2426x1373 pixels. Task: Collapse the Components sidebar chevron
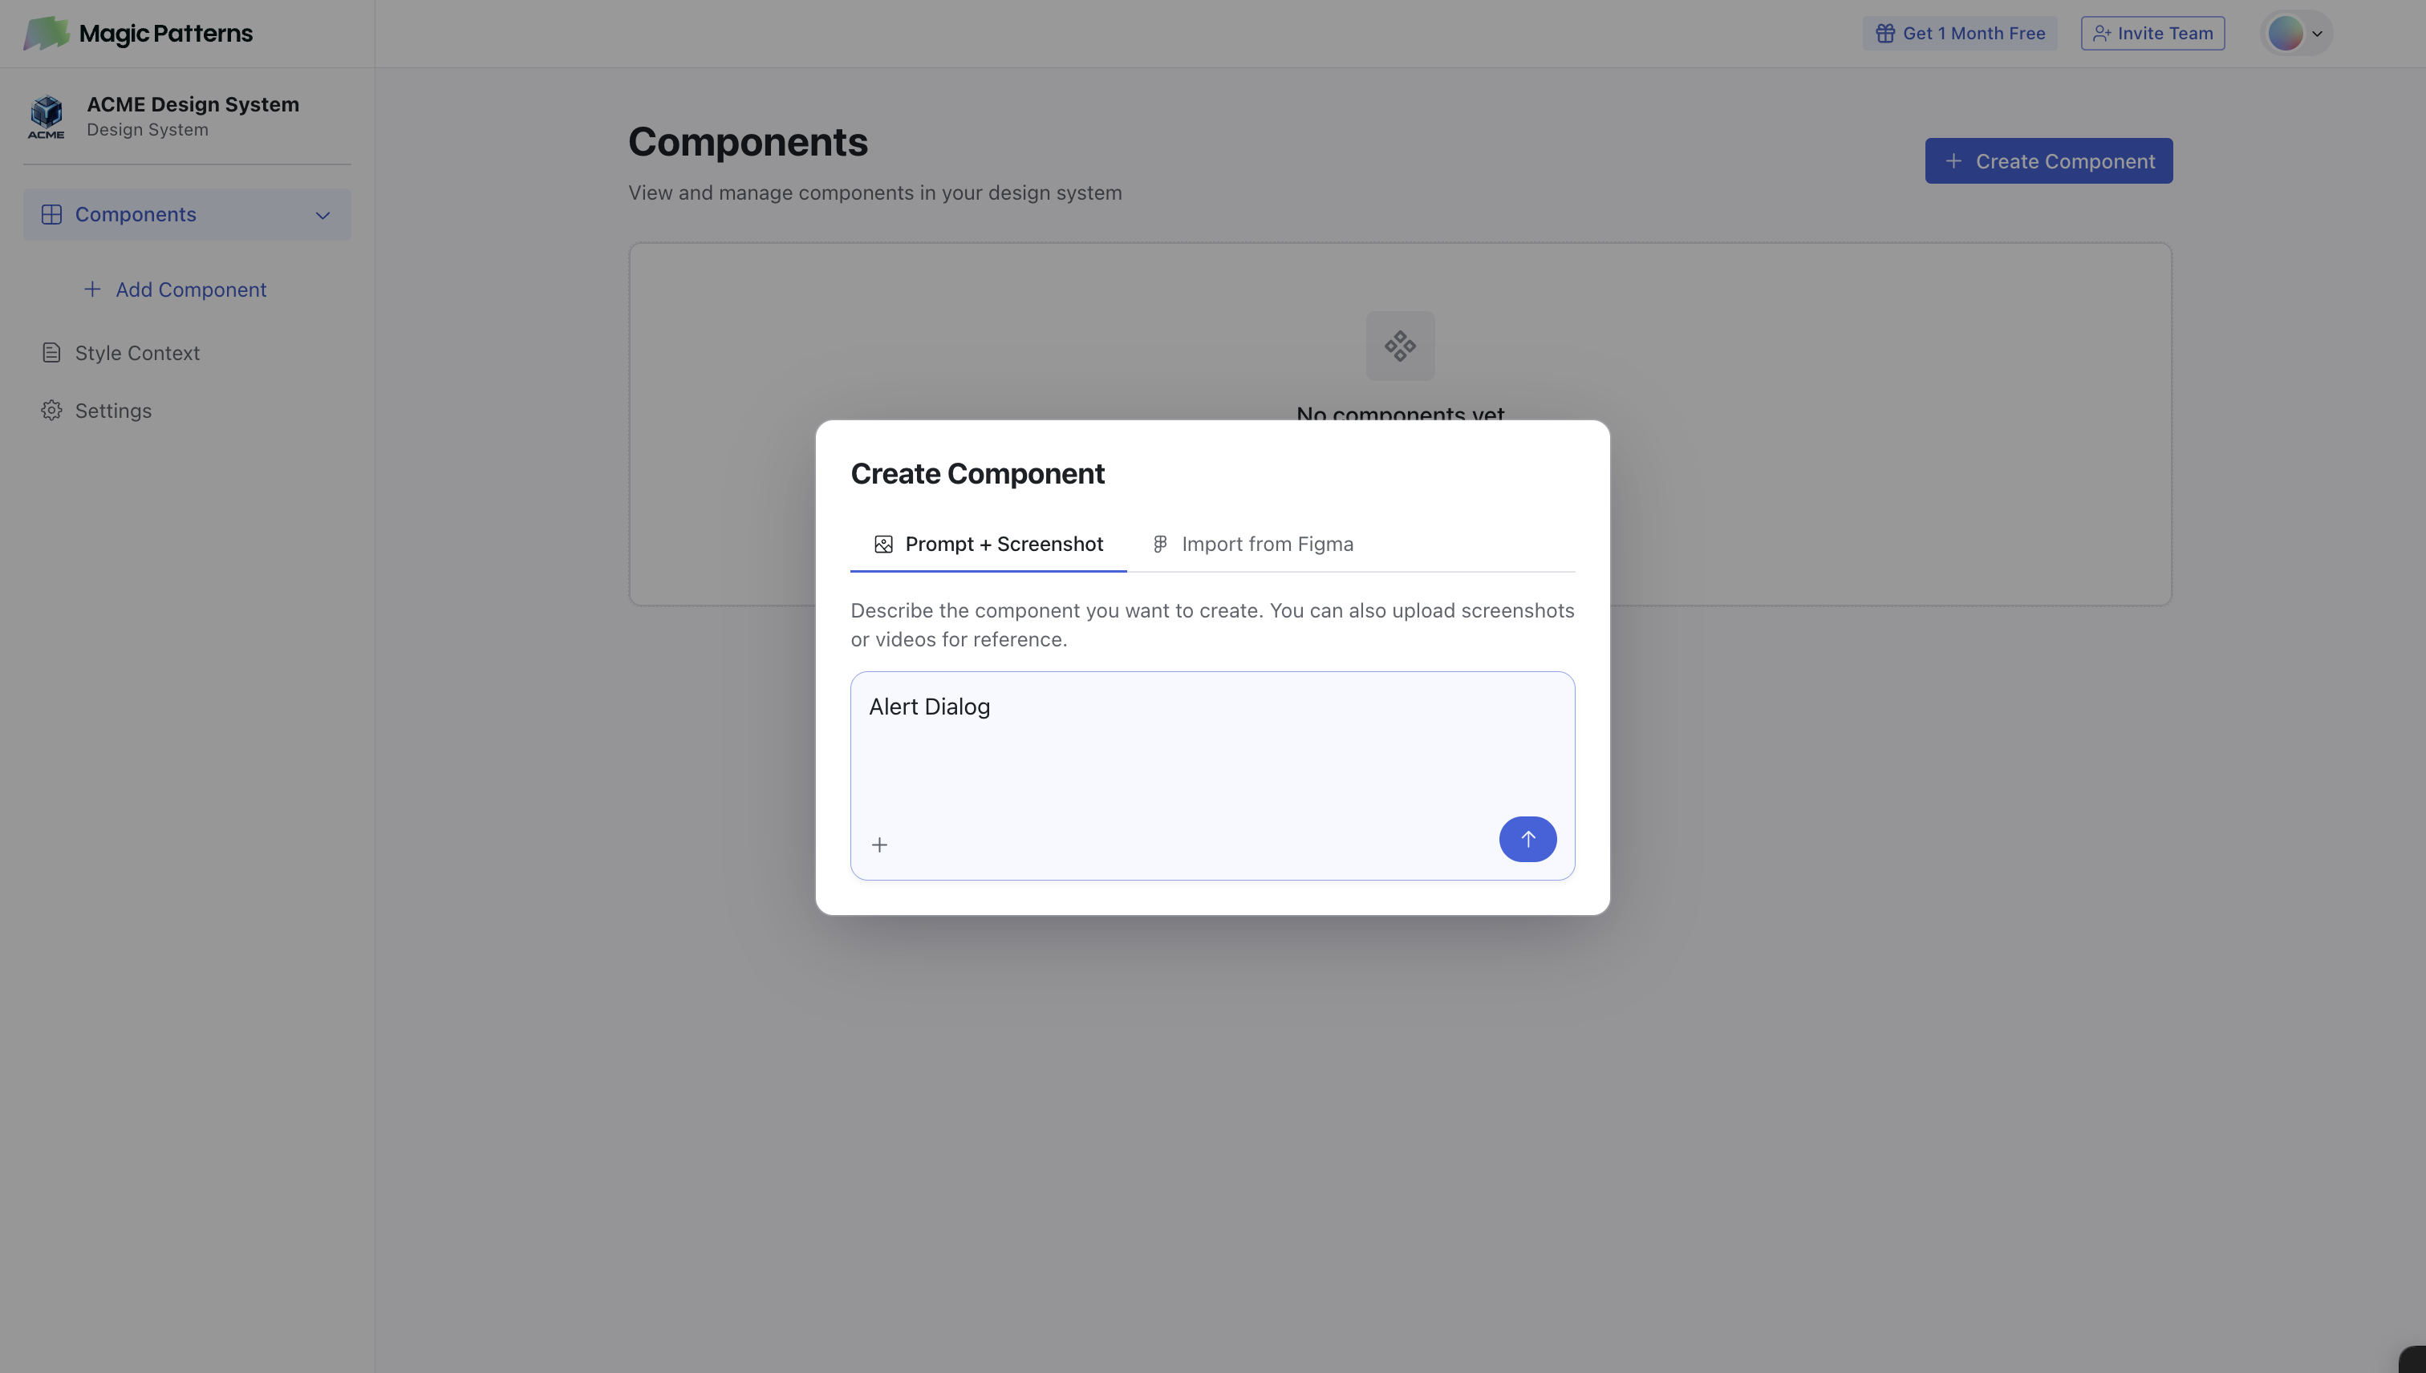[323, 215]
